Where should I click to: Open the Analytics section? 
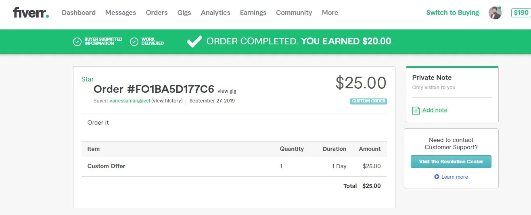coord(215,13)
